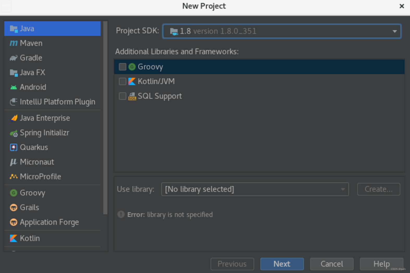This screenshot has height=273, width=410.
Task: Select Micronaut list entry
Action: tap(52, 162)
